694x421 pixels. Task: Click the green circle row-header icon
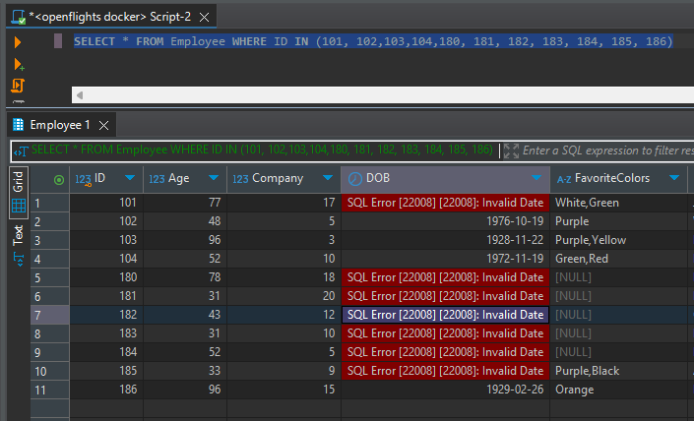tap(58, 179)
